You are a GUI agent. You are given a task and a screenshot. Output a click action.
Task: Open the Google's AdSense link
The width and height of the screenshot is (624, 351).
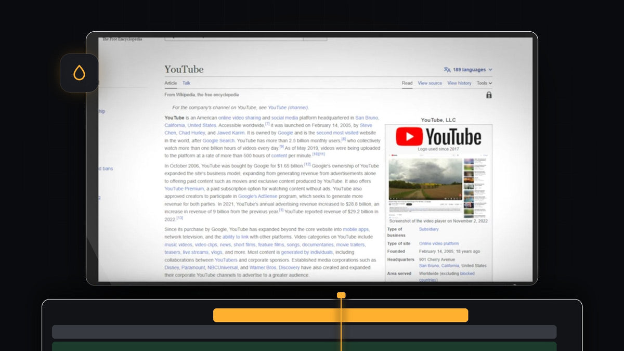[x=257, y=197]
